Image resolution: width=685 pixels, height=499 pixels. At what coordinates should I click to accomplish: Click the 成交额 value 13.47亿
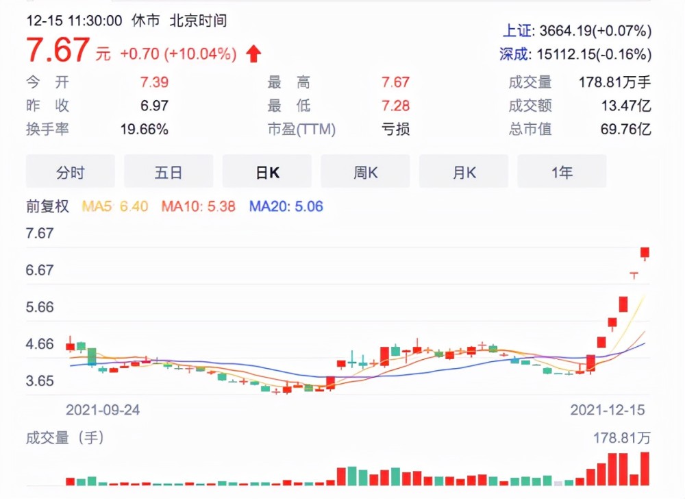[x=626, y=106]
